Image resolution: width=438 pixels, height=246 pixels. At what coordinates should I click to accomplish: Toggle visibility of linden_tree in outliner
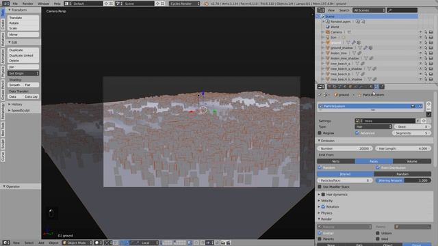[x=420, y=53]
